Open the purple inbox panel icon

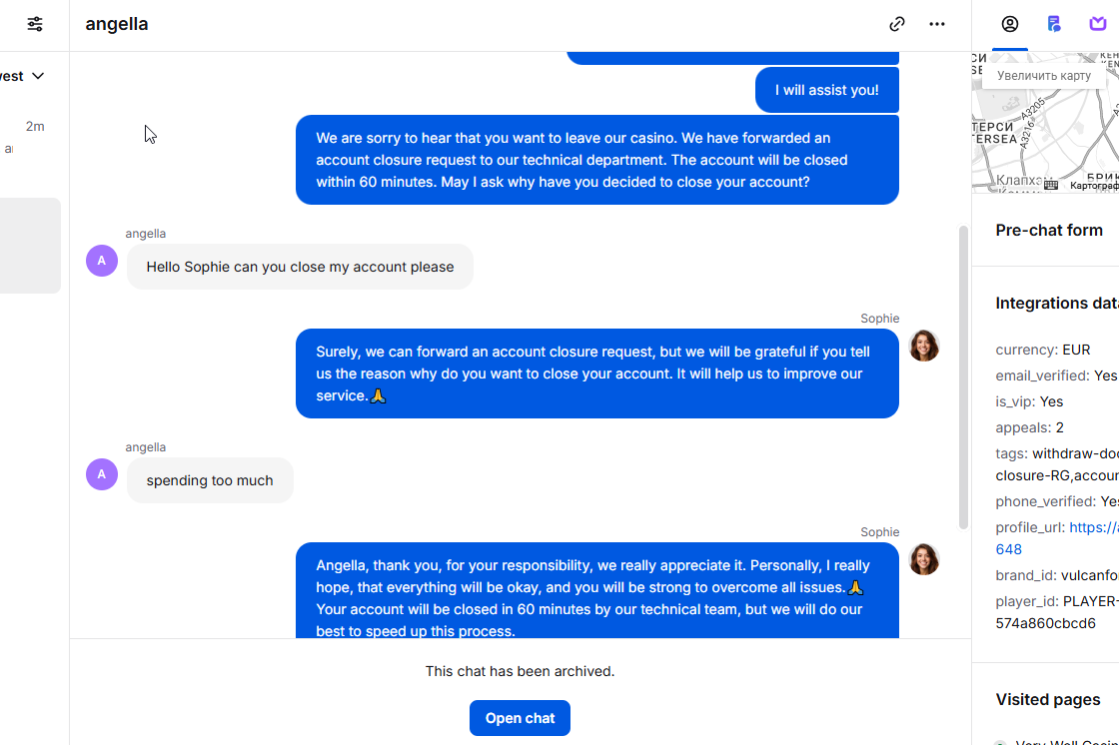[x=1098, y=24]
